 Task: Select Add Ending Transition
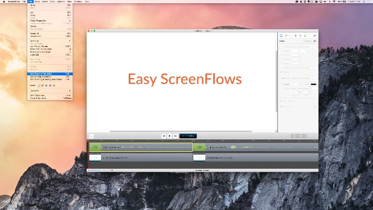coord(50,76)
